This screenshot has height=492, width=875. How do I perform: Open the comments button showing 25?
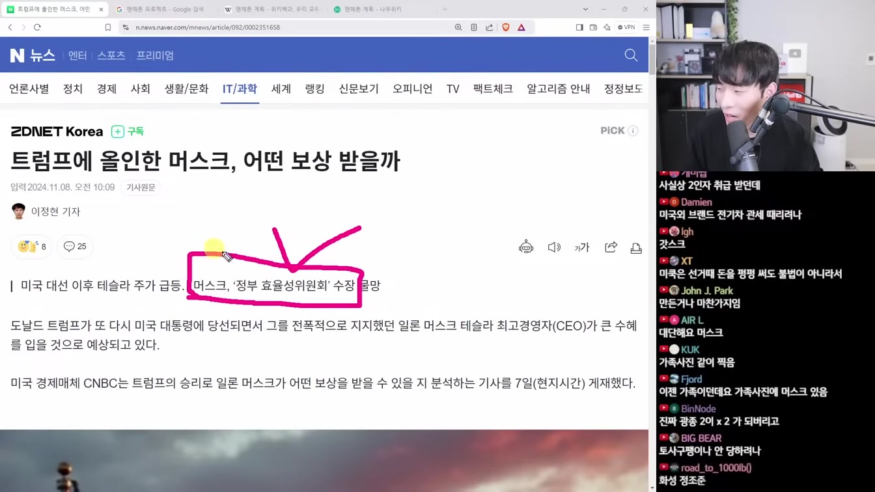pos(75,247)
